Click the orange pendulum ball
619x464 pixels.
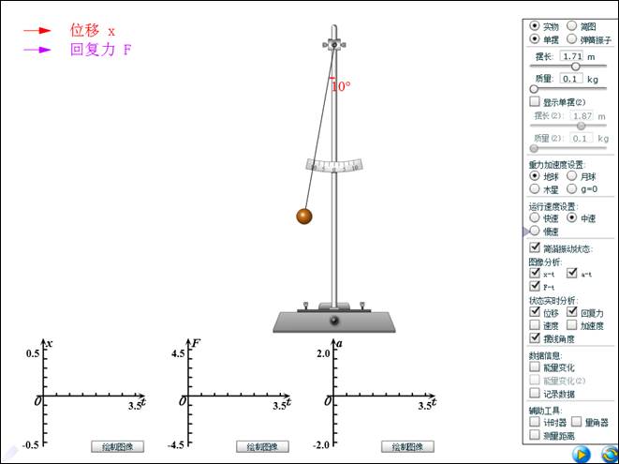point(303,217)
